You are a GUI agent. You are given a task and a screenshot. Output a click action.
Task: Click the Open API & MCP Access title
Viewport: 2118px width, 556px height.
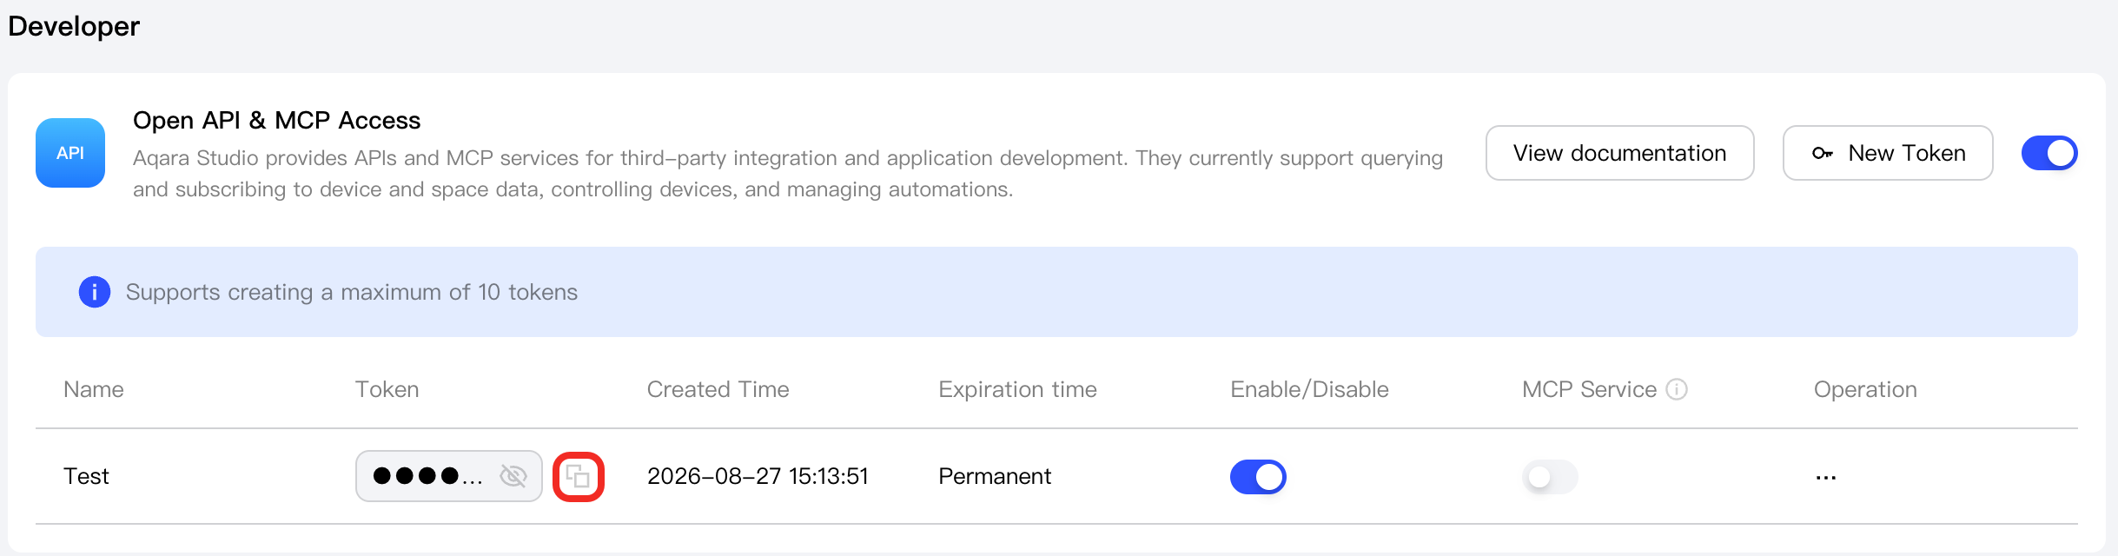(x=276, y=120)
